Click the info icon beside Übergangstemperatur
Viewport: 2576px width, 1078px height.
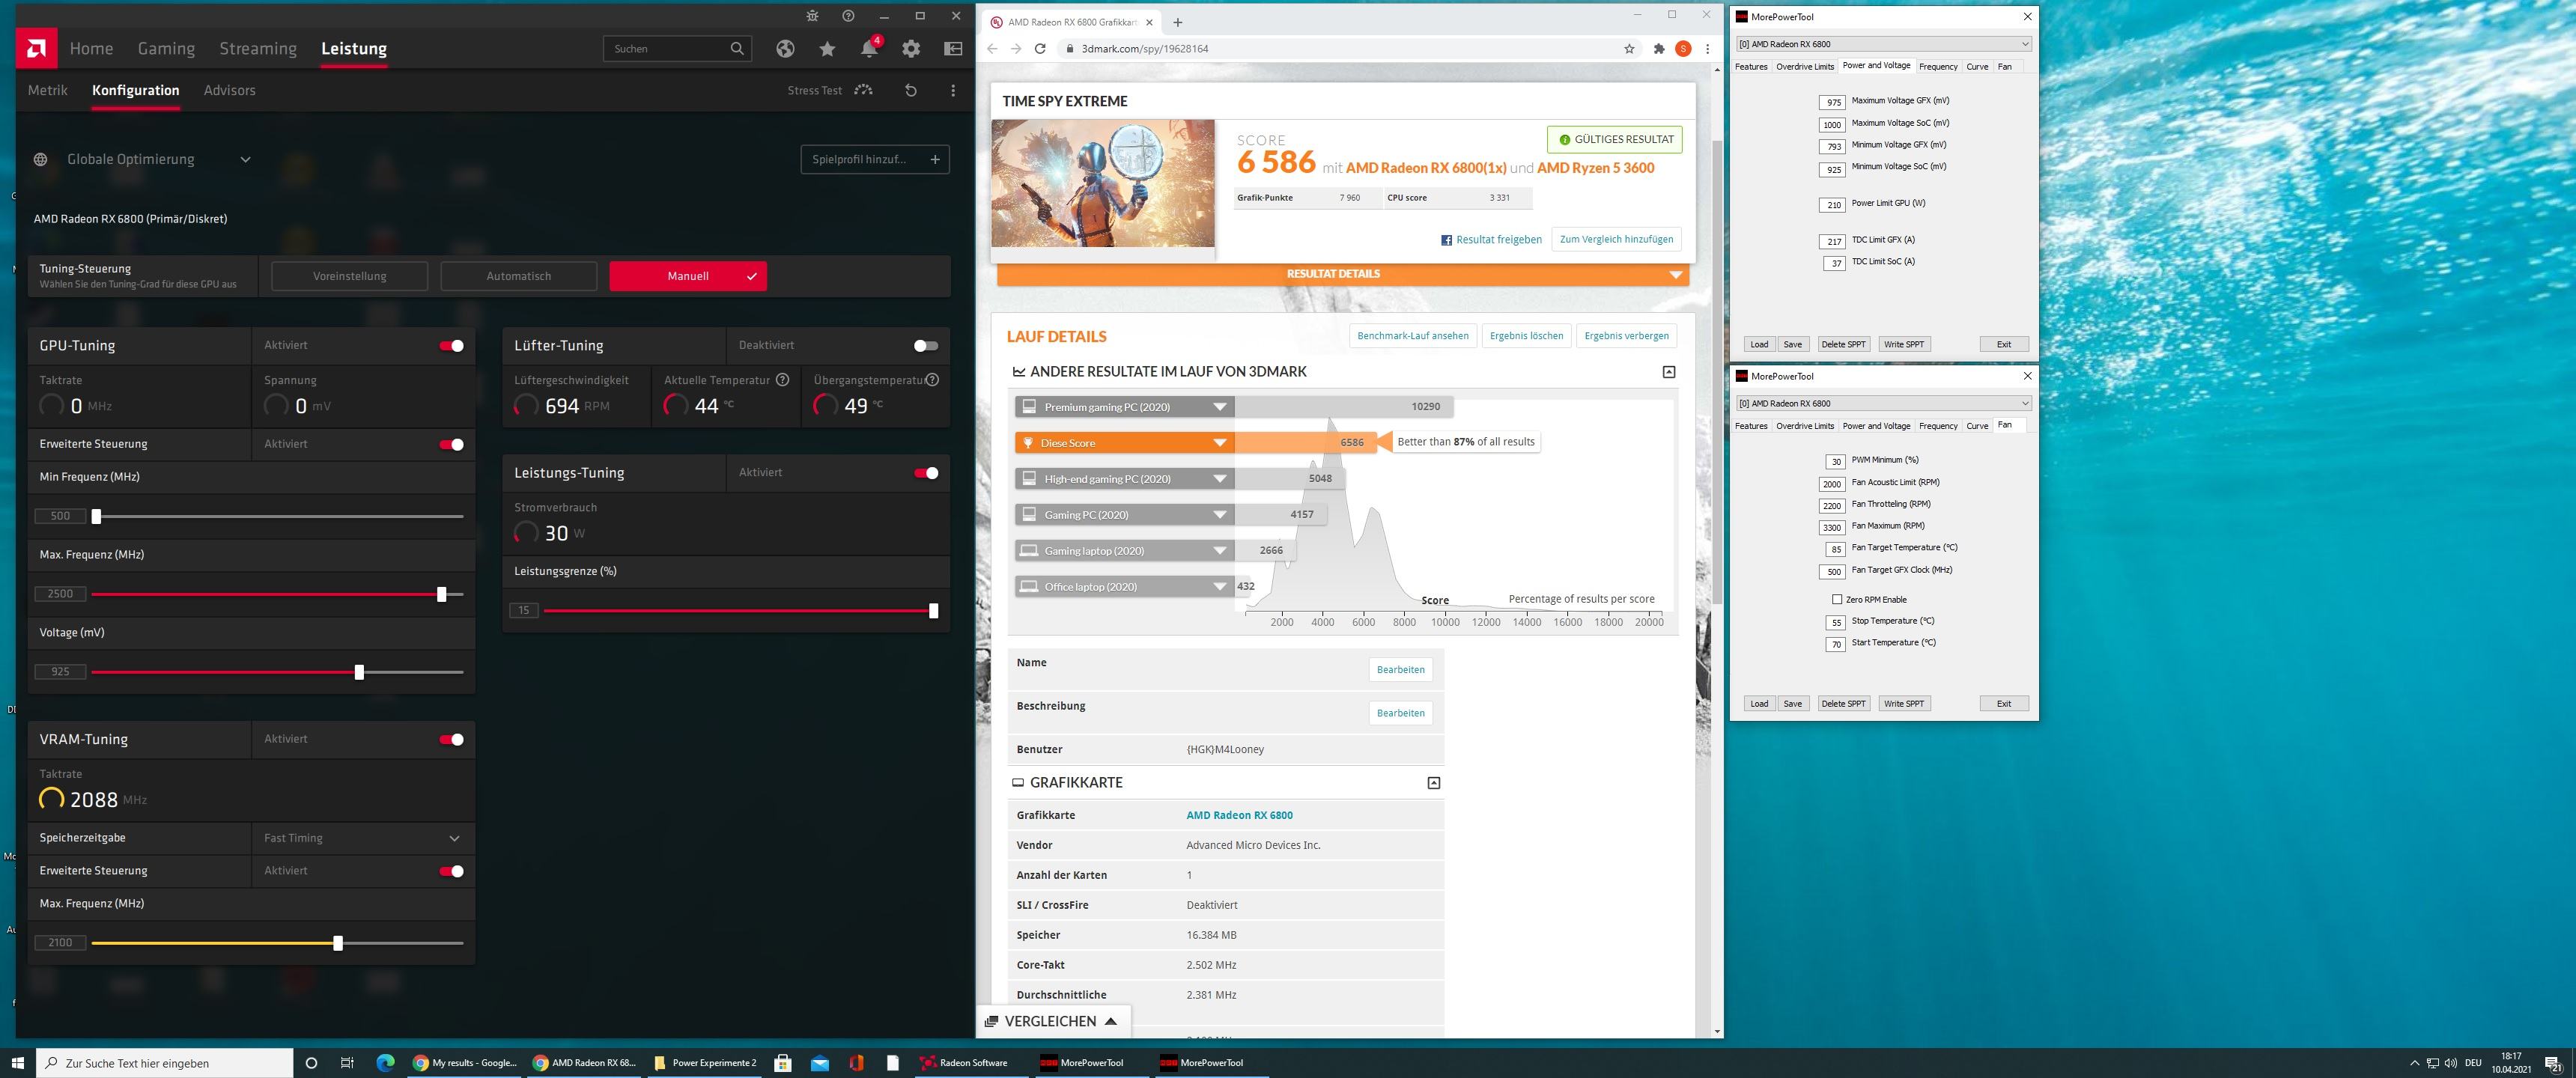932,380
